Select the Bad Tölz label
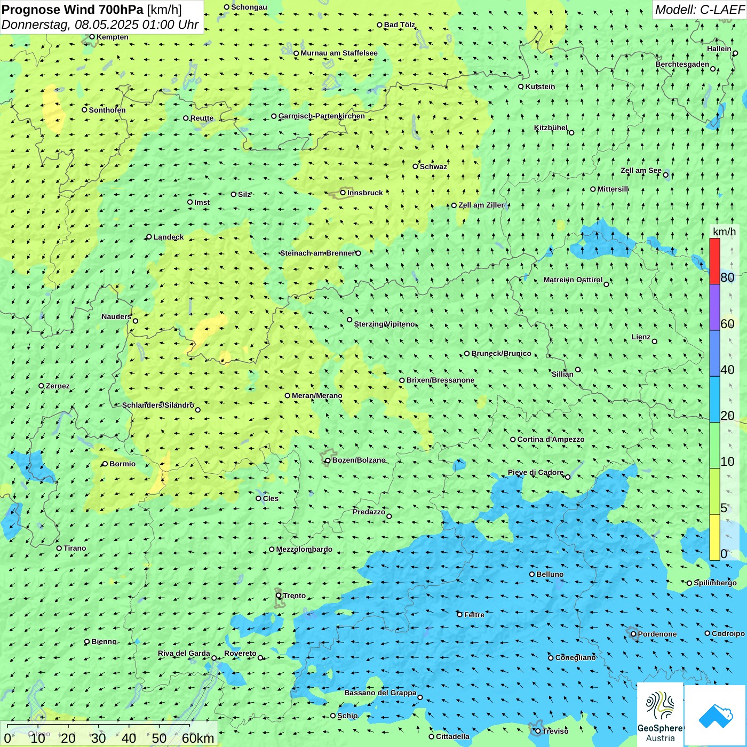 (400, 25)
